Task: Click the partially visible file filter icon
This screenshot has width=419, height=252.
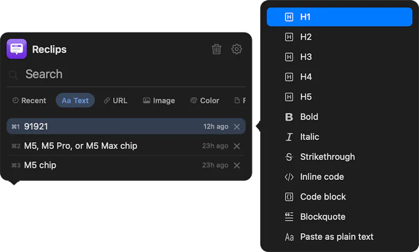Action: 237,100
